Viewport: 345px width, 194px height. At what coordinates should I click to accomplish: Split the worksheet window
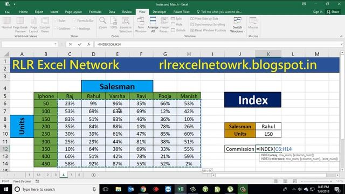177,19
